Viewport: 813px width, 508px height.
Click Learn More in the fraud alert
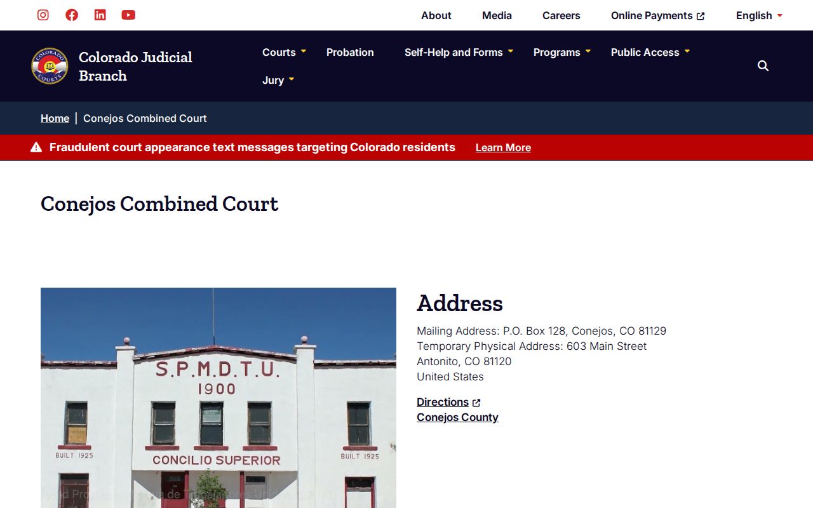point(503,147)
